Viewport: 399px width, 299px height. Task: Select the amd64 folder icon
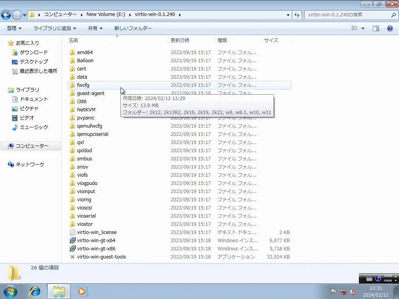tap(72, 53)
